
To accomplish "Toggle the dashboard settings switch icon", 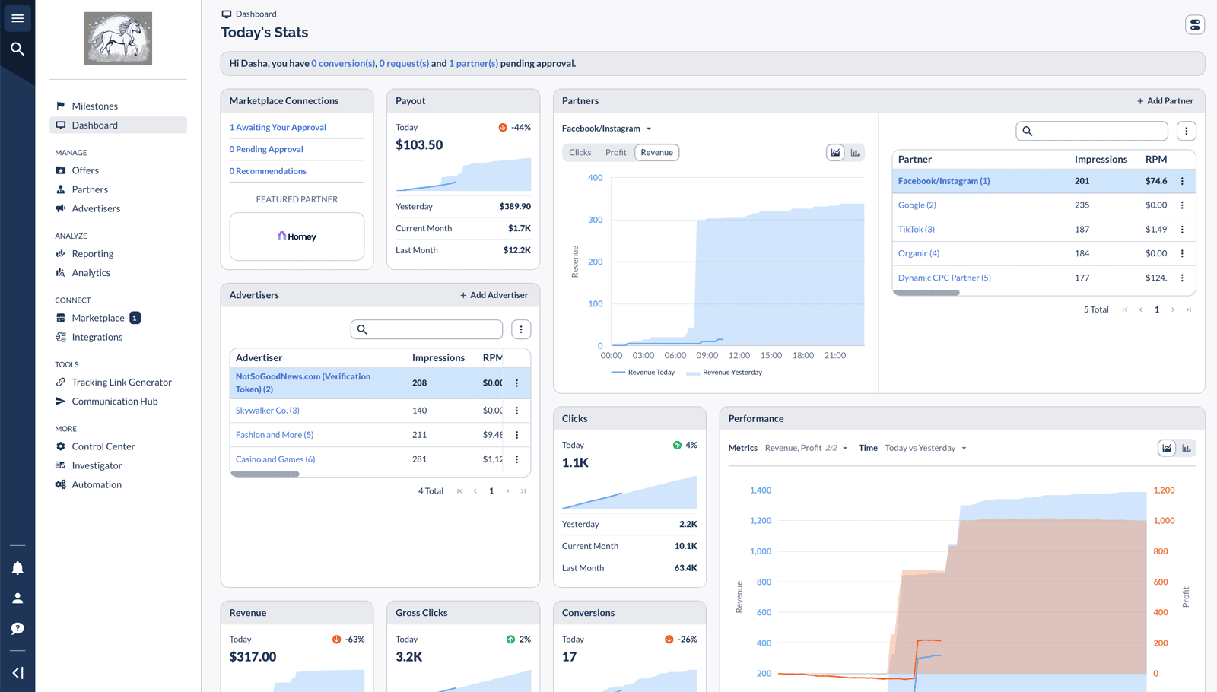I will 1195,25.
